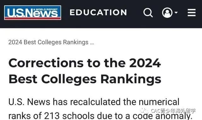
Task: Click the CAC青少年海外留学 watermark text
Action: coord(173,111)
